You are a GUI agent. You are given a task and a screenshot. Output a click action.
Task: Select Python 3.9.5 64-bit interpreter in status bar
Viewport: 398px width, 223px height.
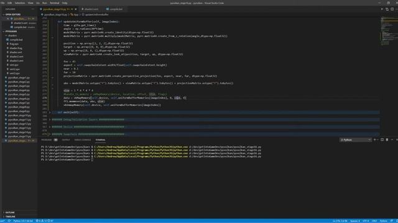(x=23, y=221)
